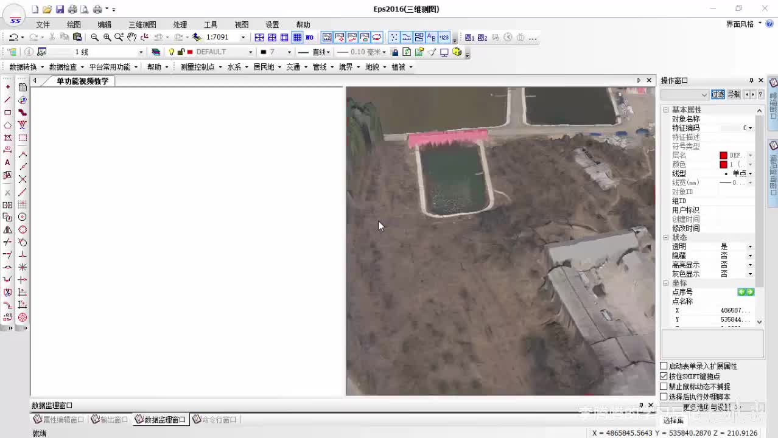This screenshot has height=438, width=778.
Task: Open the scale 1:7091 dropdown
Action: 243,37
